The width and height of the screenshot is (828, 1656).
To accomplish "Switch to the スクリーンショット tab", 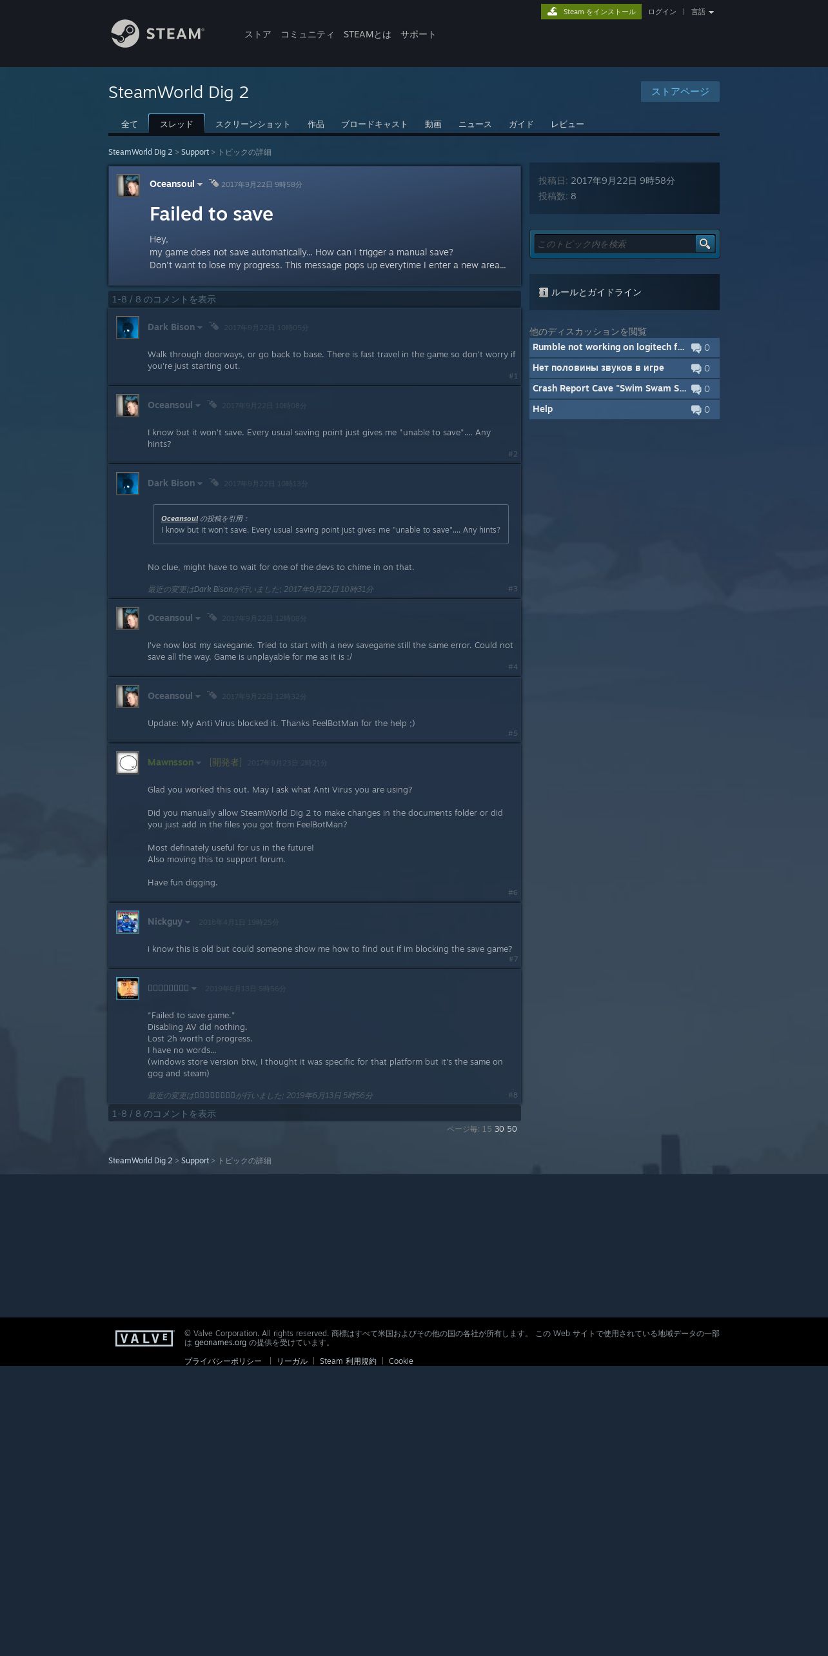I will point(253,124).
